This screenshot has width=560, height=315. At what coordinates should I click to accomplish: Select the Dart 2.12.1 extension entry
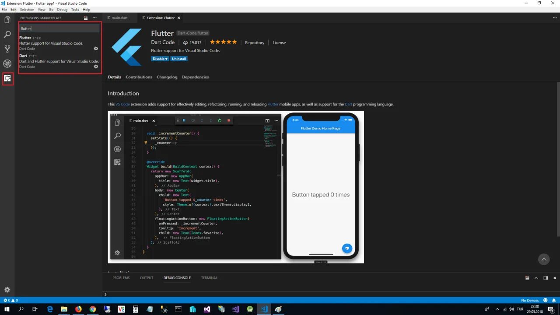(x=59, y=61)
